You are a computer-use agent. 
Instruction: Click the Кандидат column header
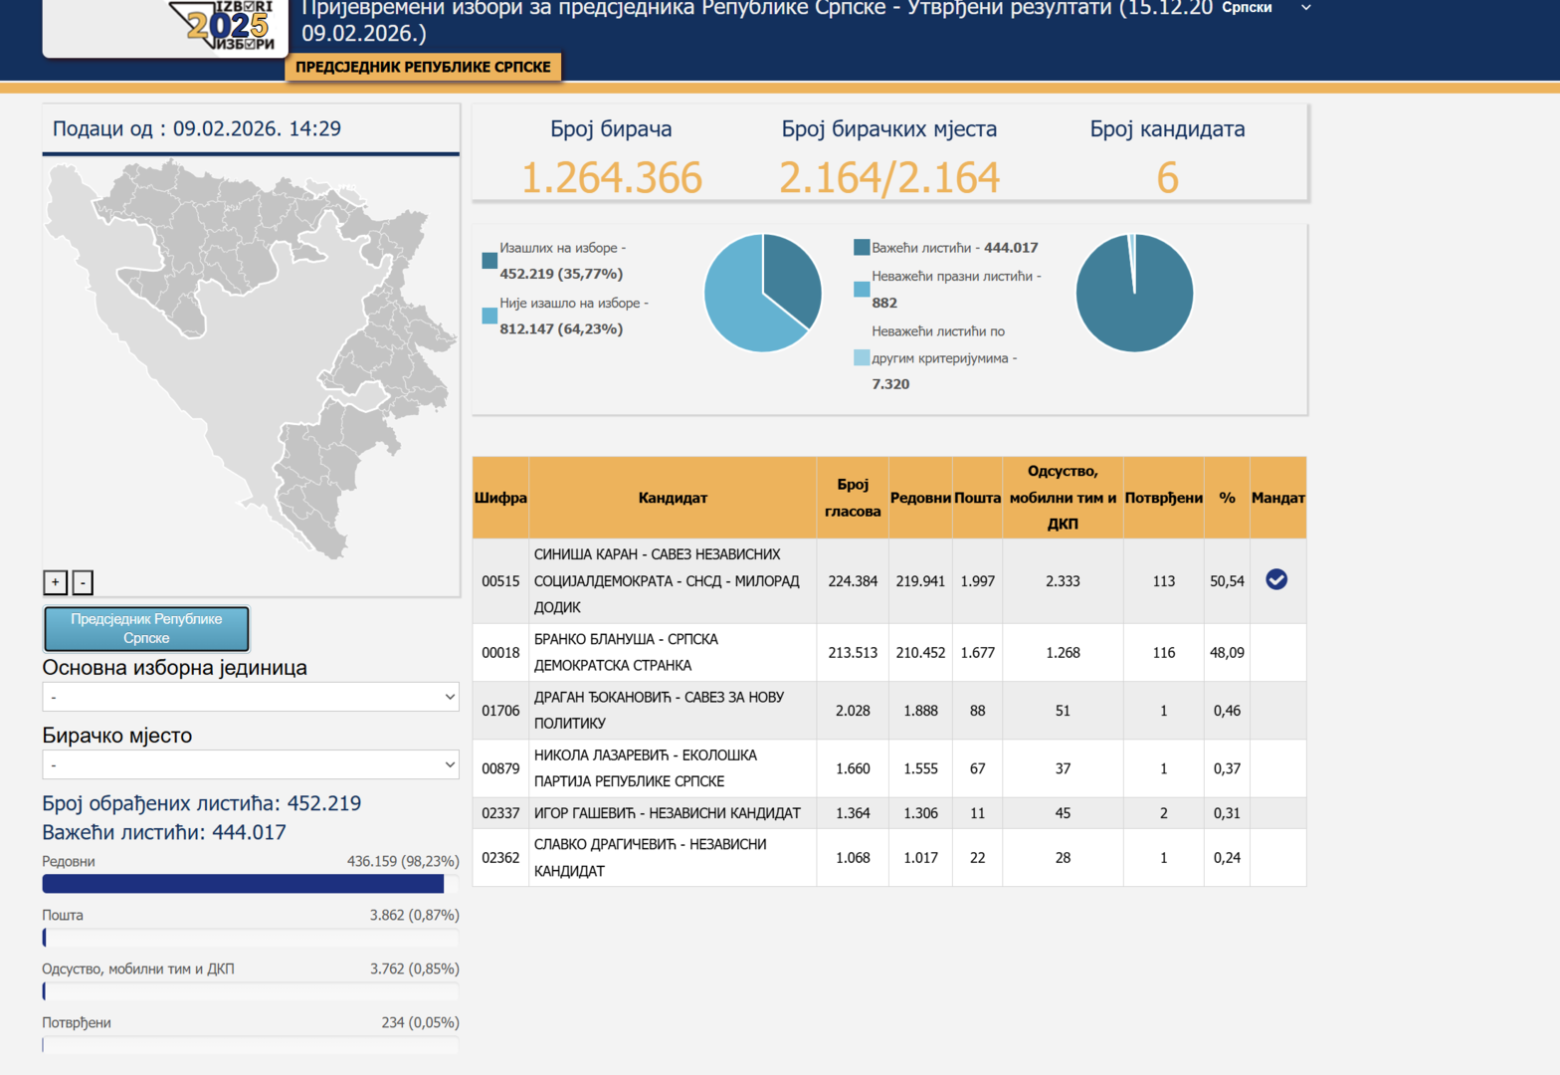click(x=673, y=498)
